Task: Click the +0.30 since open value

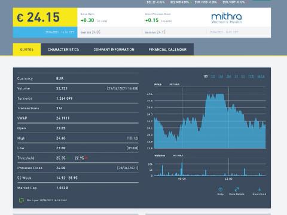Action: click(87, 20)
